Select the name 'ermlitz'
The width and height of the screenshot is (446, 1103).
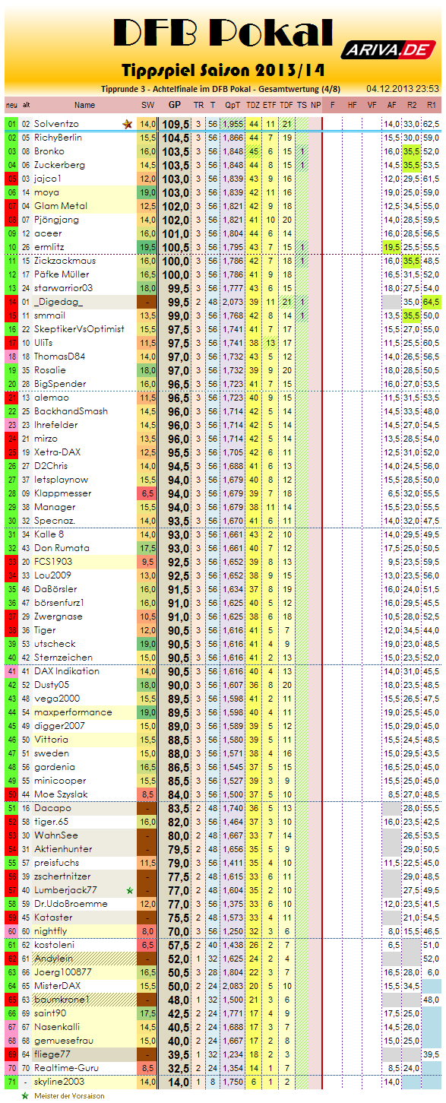50,247
